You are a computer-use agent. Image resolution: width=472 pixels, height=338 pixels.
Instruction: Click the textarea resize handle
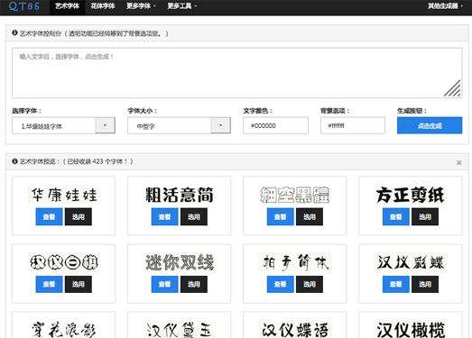tap(452, 88)
